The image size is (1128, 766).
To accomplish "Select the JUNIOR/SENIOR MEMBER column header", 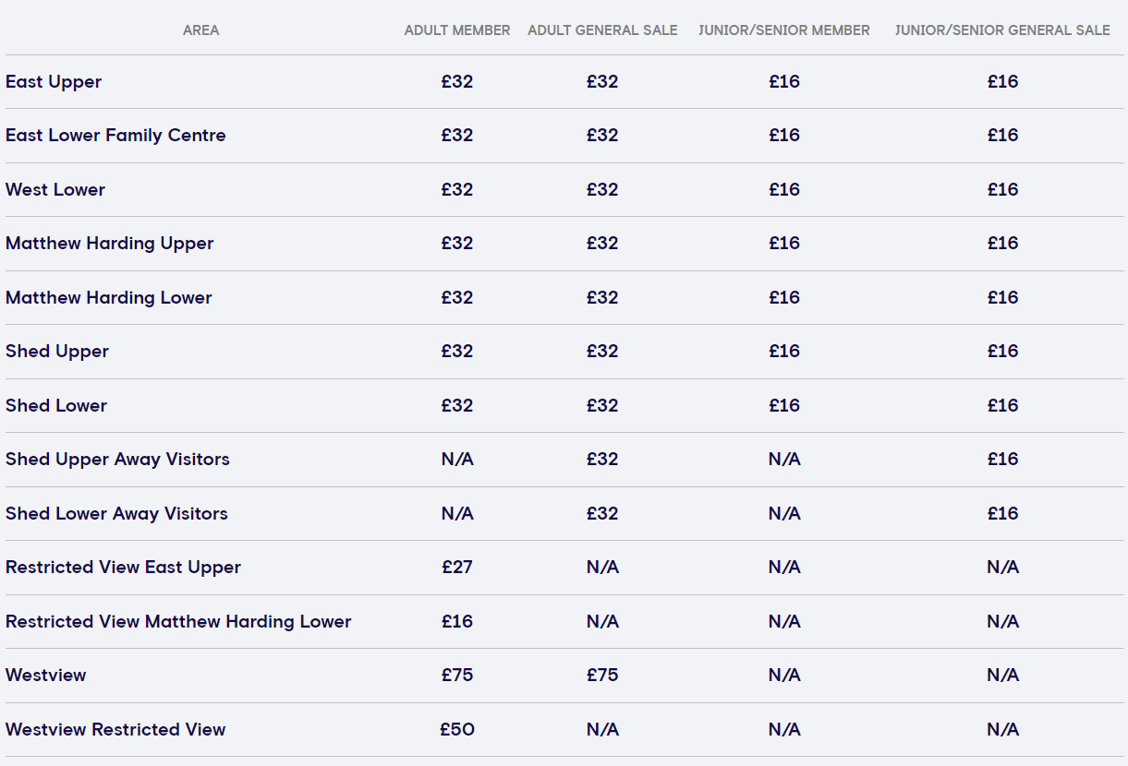I will click(784, 30).
